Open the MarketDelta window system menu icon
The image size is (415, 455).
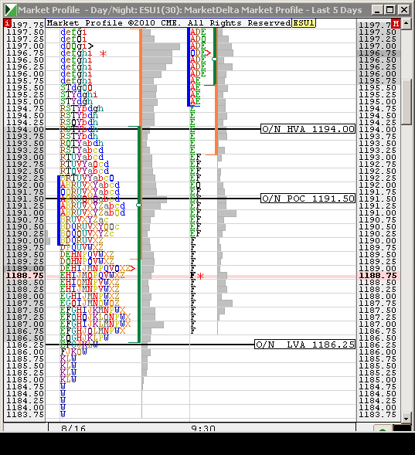click(11, 10)
